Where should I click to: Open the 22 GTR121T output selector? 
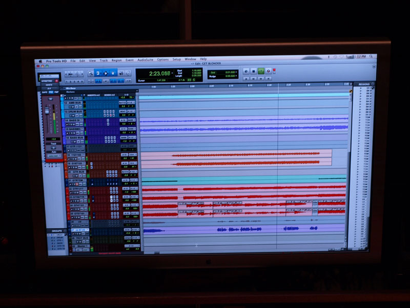(x=134, y=188)
